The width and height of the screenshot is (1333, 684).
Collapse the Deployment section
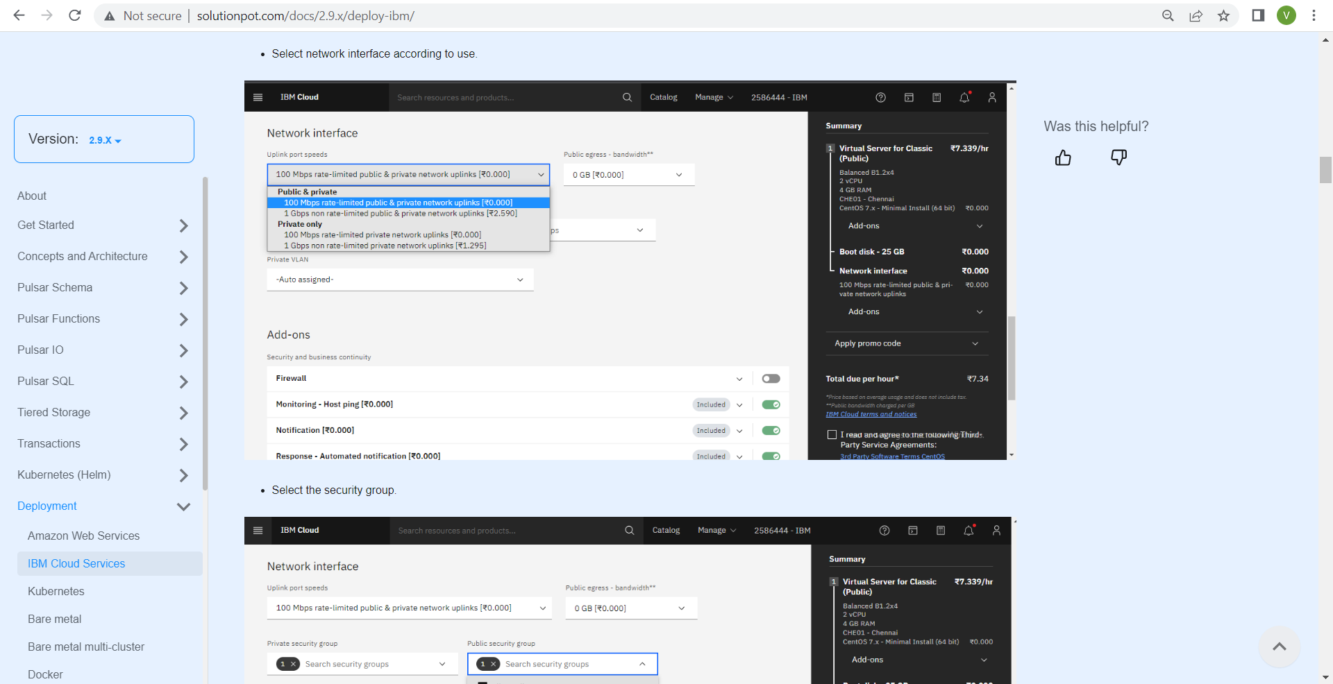click(183, 506)
